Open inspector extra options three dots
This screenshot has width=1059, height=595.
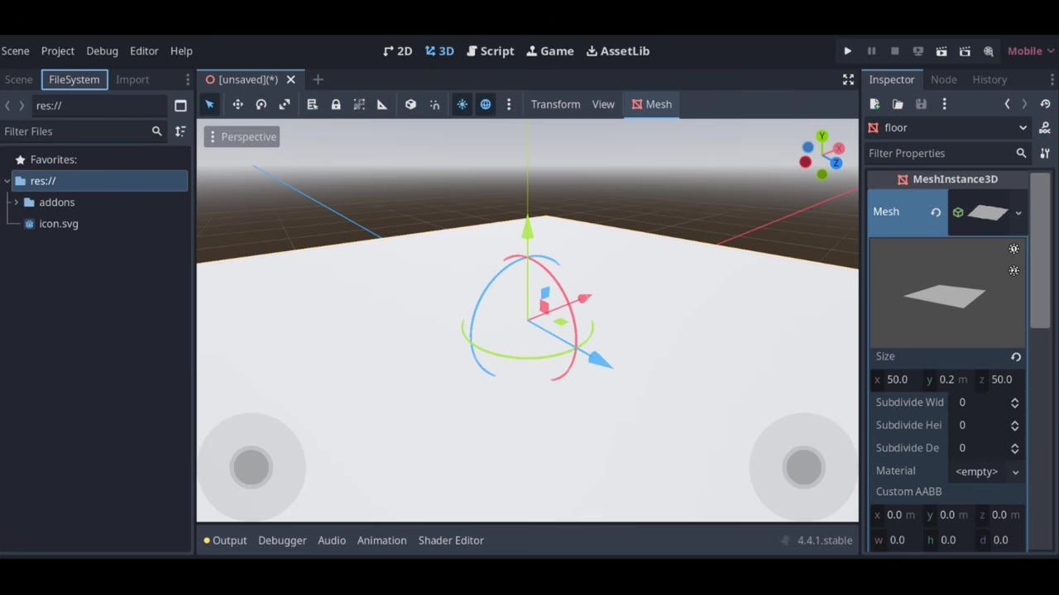pyautogui.click(x=944, y=104)
